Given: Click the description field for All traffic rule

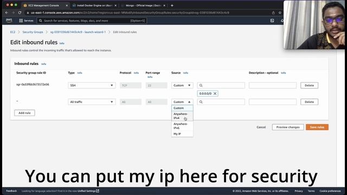Looking at the screenshot, I should pos(272,102).
